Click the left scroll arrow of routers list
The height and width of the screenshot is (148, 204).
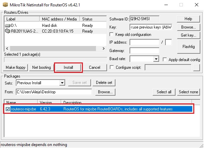7,49
